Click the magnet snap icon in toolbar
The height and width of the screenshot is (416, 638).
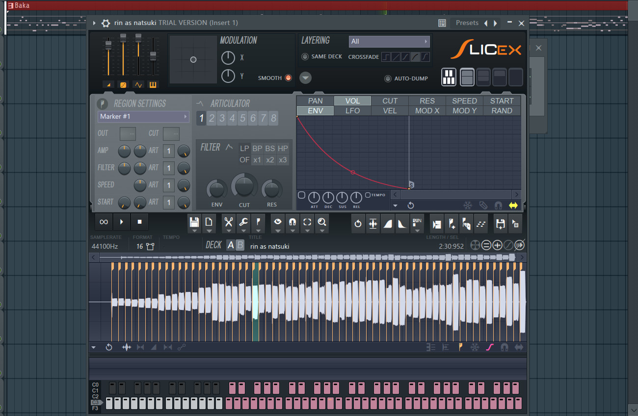click(292, 222)
